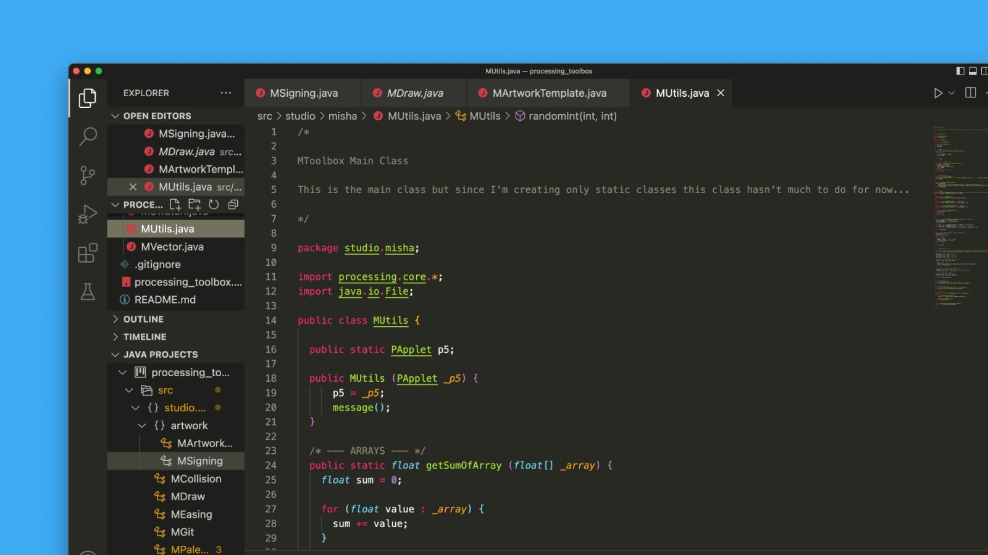988x555 pixels.
Task: Select the Testing beaker icon
Action: click(88, 292)
